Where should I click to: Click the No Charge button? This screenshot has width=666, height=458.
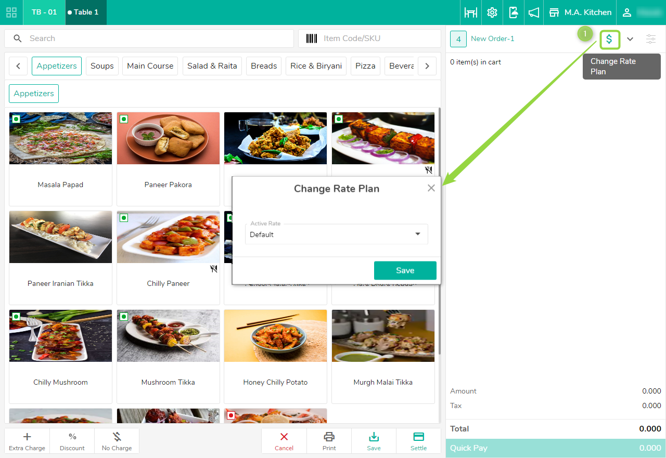(117, 441)
